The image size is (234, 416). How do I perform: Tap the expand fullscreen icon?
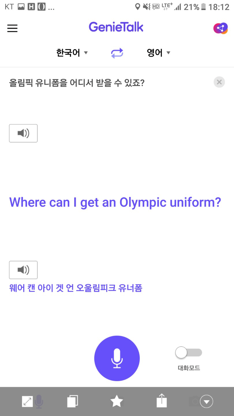27,401
